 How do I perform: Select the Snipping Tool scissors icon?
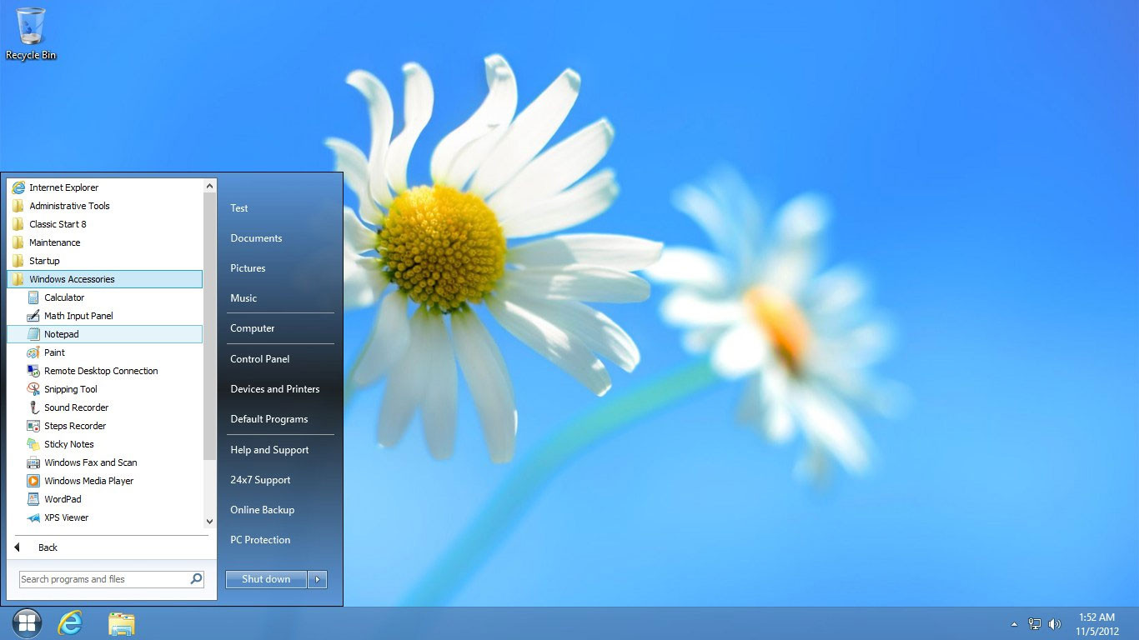point(33,389)
